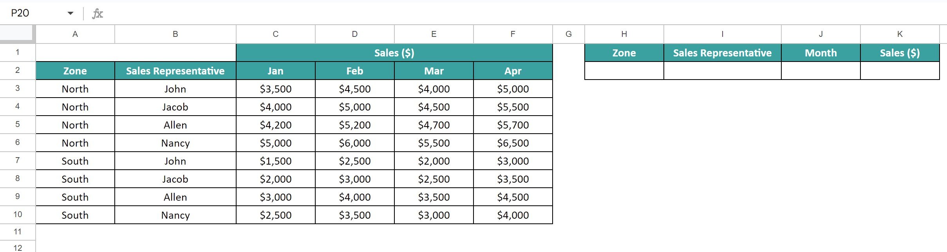Click the cell containing Nancy in row 6
Screen dimensions: 947x252
(175, 143)
